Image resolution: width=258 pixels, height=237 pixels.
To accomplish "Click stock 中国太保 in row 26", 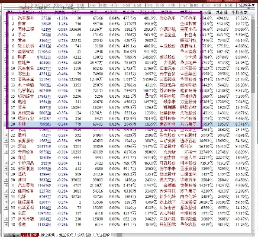I will 167,158.
